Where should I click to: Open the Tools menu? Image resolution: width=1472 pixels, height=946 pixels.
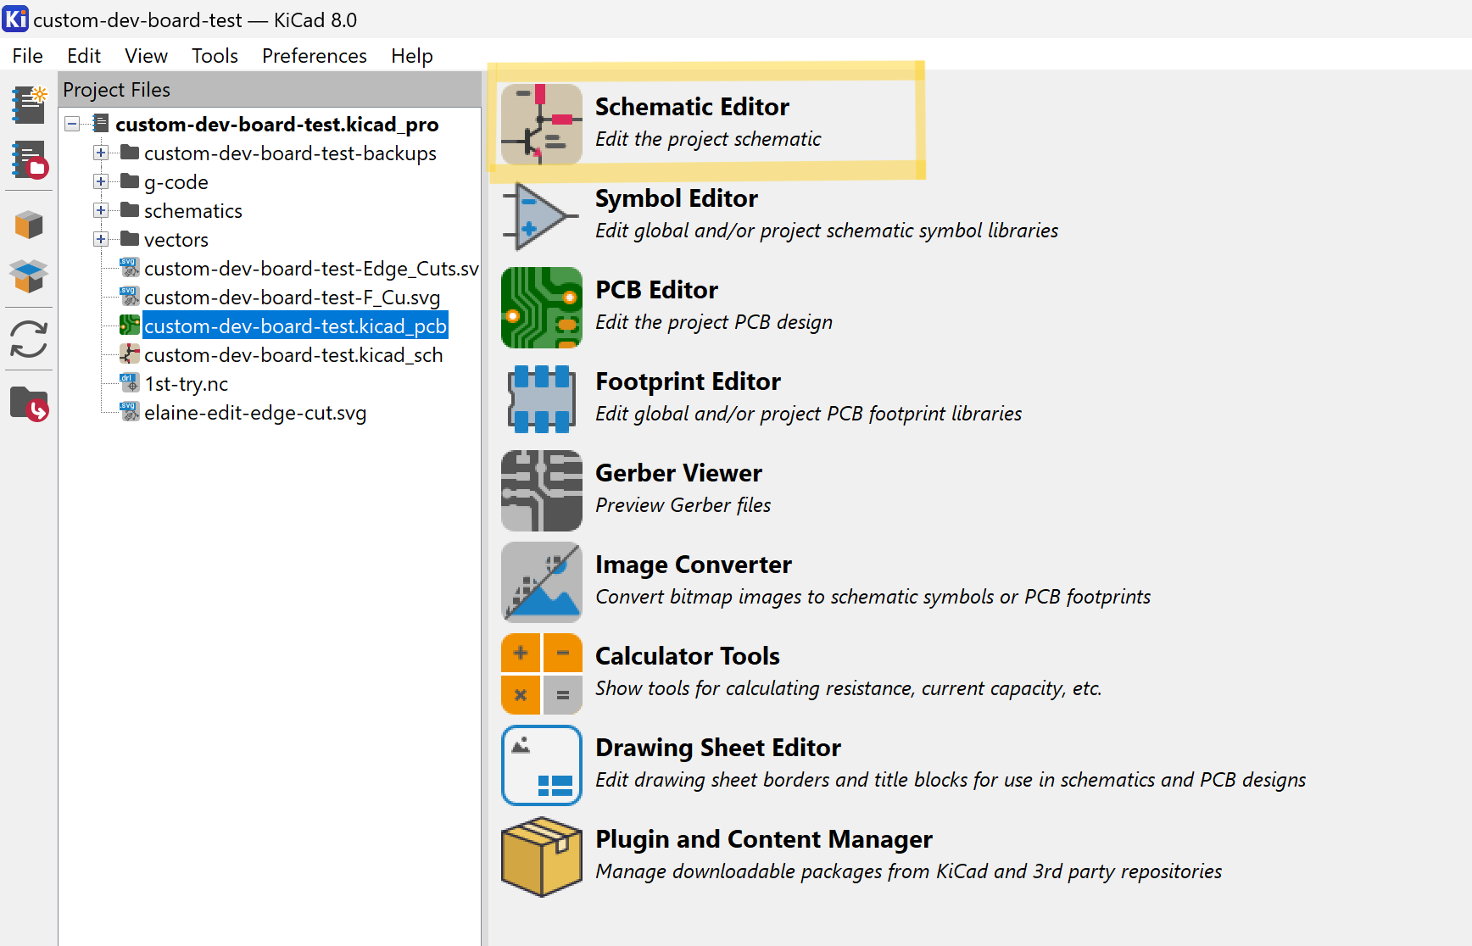pos(215,56)
